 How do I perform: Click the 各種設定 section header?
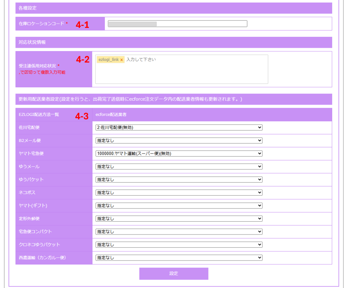pos(174,8)
